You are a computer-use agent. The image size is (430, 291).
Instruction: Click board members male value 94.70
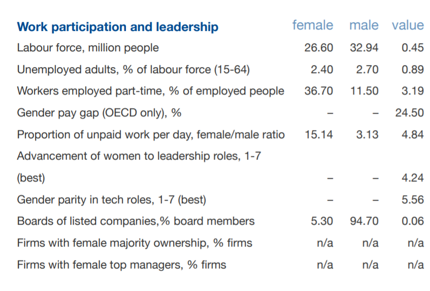[364, 221]
